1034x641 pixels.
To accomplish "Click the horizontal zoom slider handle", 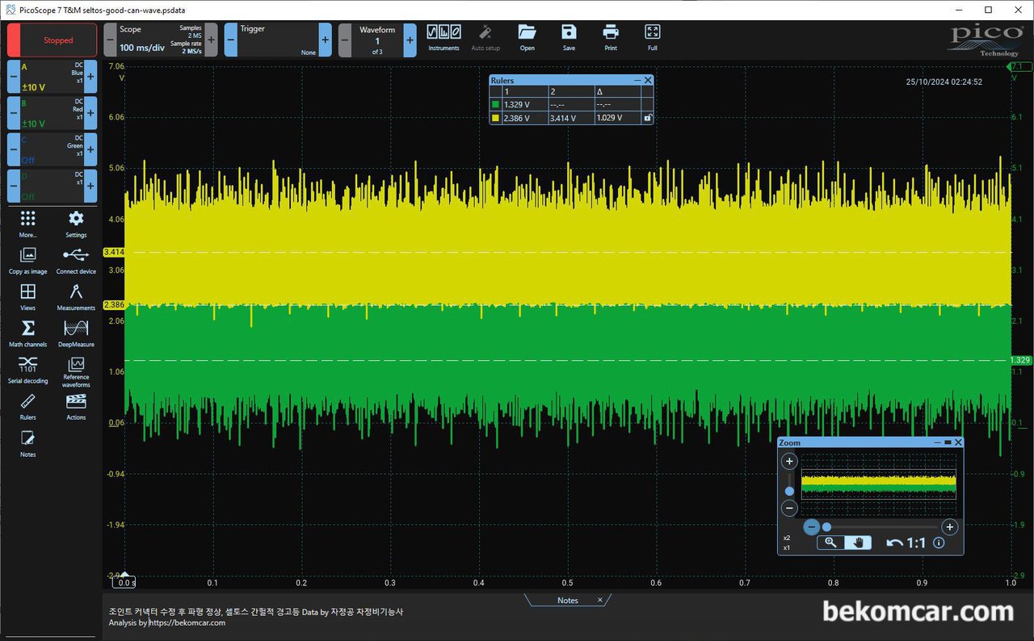I will (x=826, y=527).
